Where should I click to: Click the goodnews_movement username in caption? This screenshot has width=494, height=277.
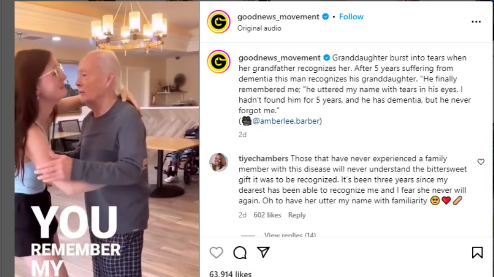[x=279, y=58]
